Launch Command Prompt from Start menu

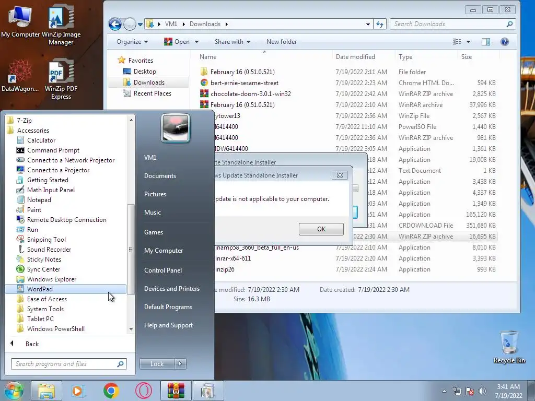point(53,150)
